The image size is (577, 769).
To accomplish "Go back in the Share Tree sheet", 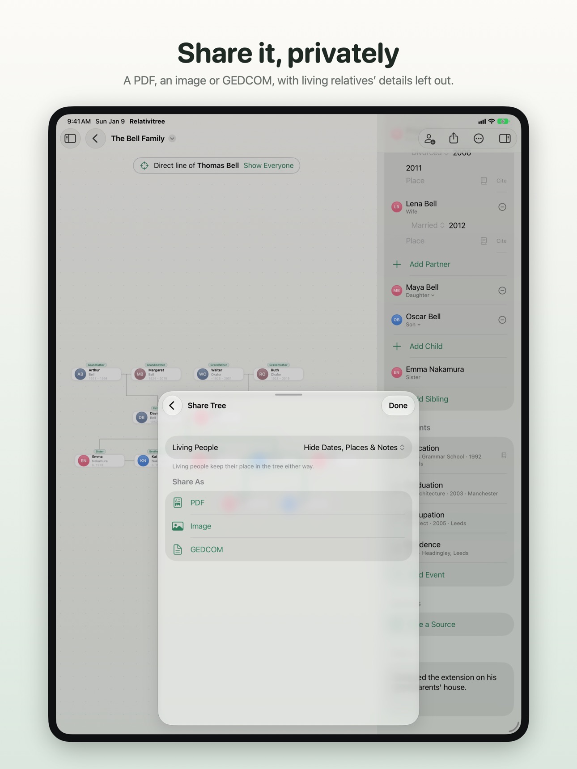I will point(172,406).
